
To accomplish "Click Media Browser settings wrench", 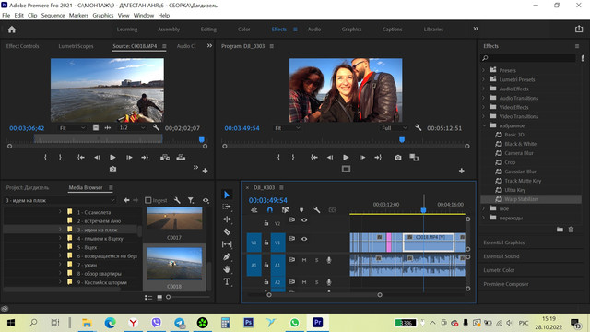I will point(177,201).
